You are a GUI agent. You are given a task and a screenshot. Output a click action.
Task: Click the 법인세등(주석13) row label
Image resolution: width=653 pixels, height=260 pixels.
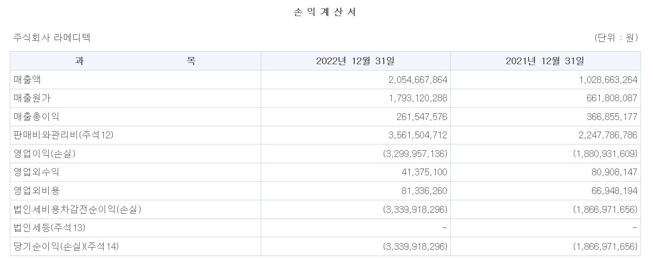(49, 228)
